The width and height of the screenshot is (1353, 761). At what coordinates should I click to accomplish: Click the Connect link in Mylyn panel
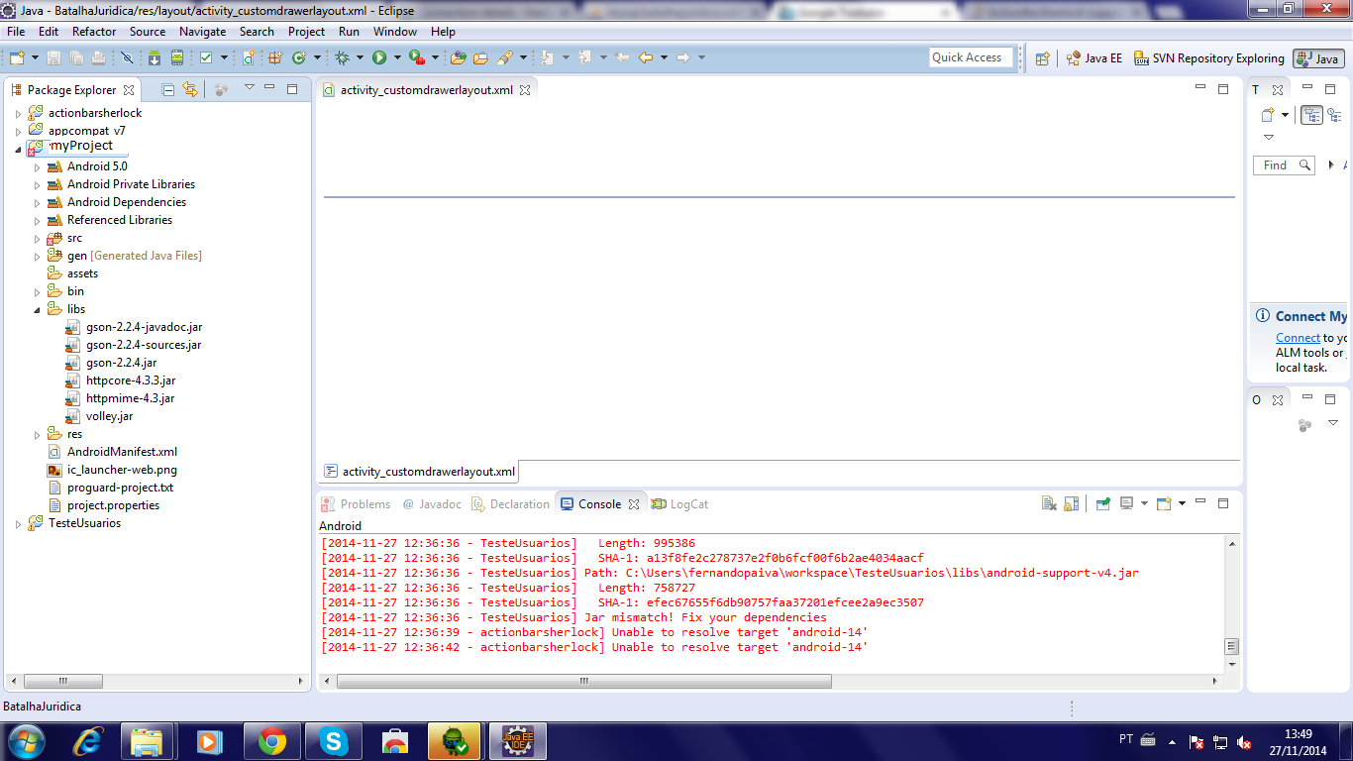(x=1298, y=338)
